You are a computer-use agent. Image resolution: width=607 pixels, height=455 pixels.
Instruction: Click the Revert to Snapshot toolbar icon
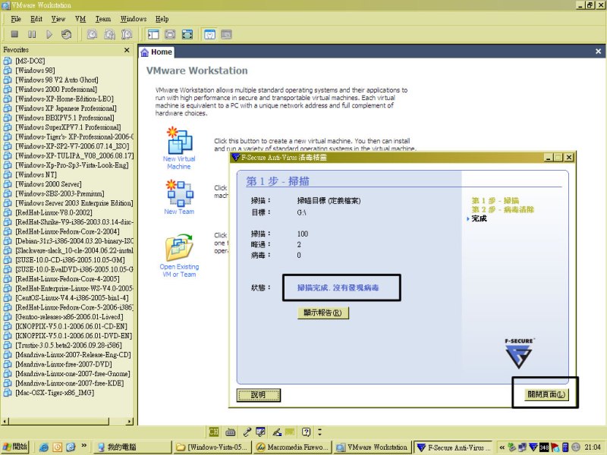109,34
